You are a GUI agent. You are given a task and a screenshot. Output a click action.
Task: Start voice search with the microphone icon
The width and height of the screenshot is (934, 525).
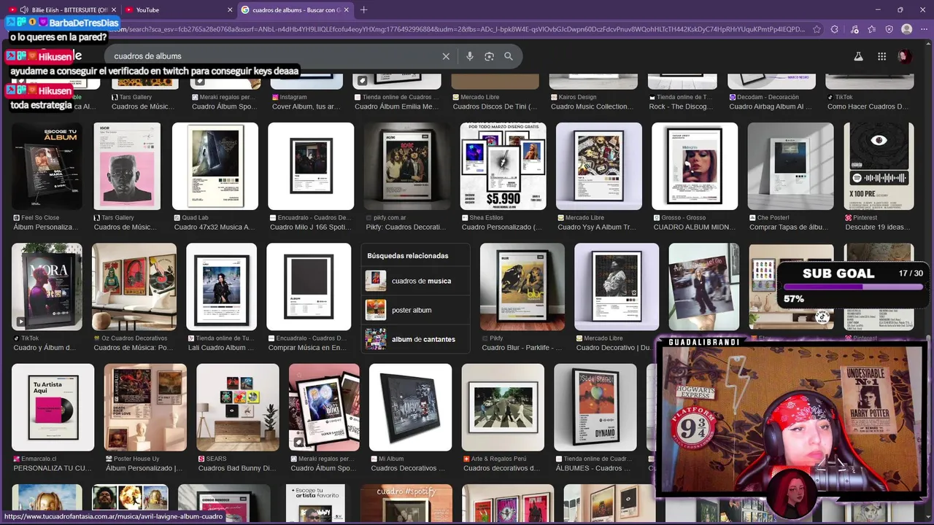coord(469,56)
